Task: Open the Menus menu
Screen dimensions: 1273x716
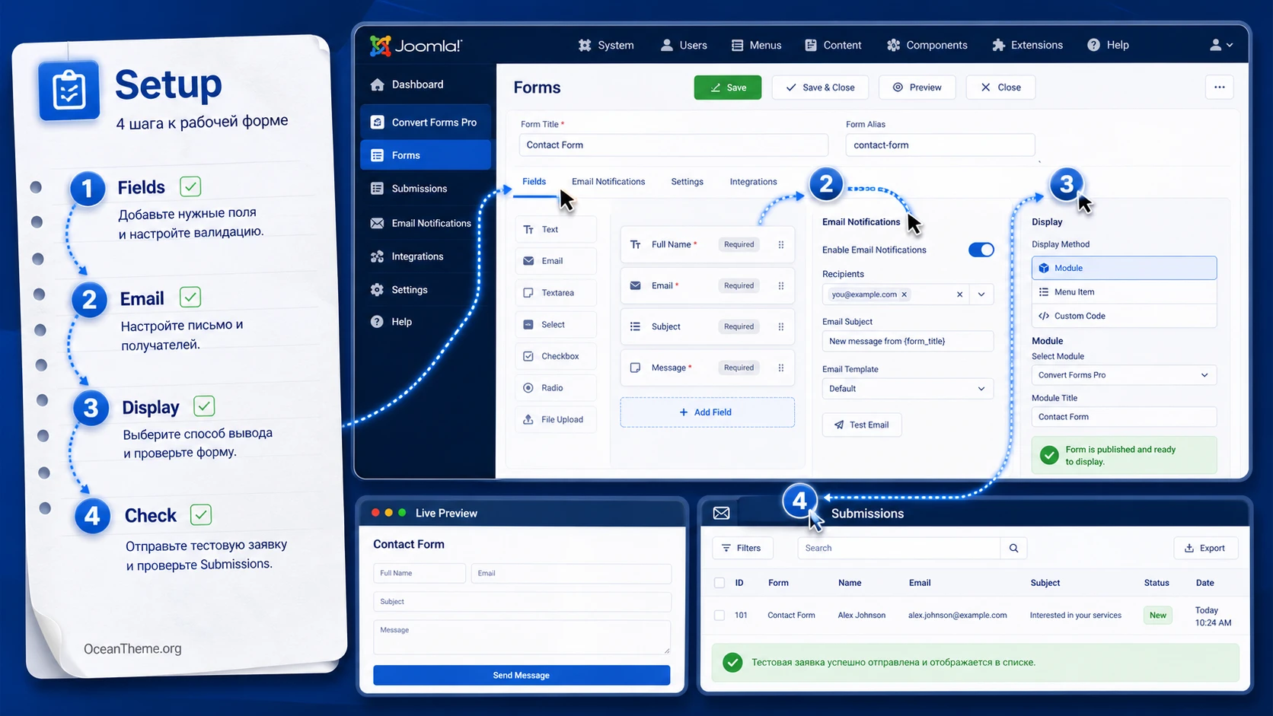Action: pyautogui.click(x=756, y=45)
